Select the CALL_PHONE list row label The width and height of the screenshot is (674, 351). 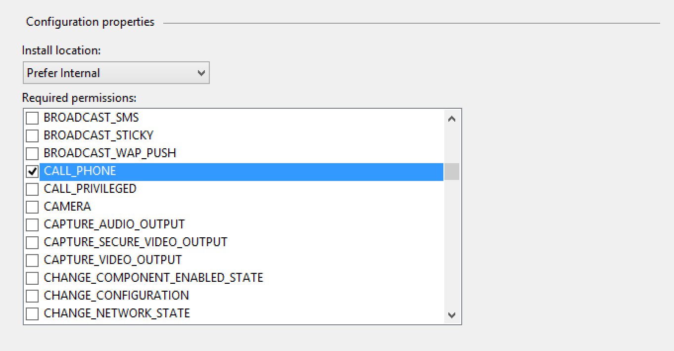[80, 171]
